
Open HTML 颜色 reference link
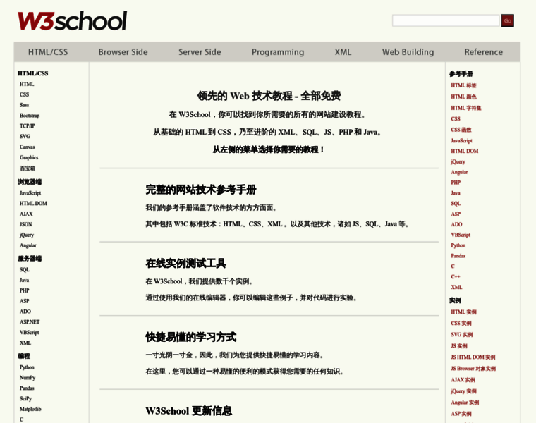point(463,97)
